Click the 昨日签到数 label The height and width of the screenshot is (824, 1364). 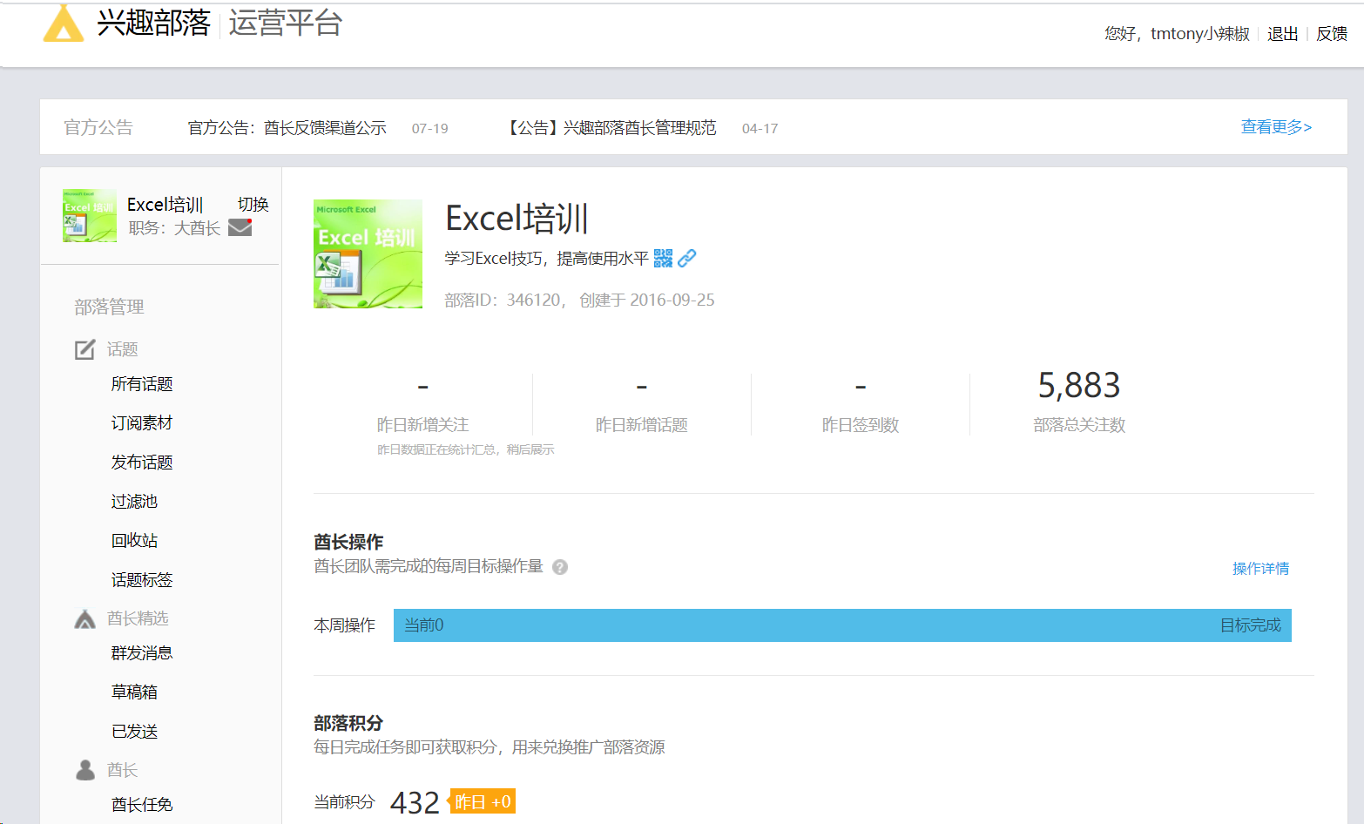pos(861,425)
